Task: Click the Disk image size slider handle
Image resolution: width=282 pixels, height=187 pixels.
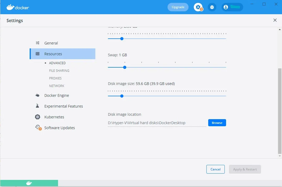Action: 122,96
